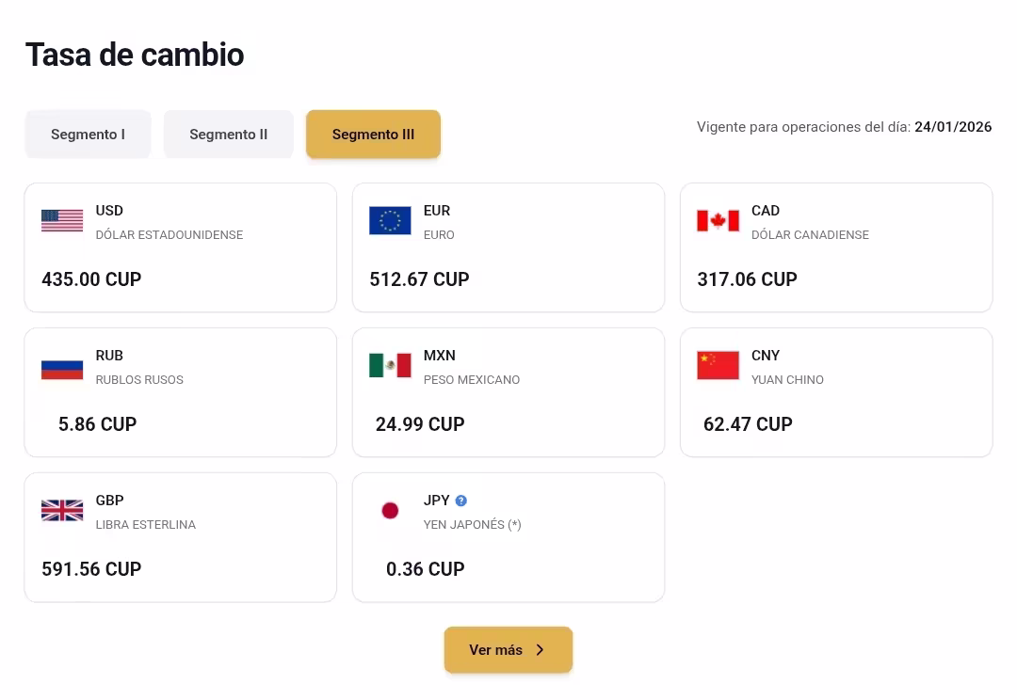
Task: Click the Chinese flag icon
Action: 718,366
